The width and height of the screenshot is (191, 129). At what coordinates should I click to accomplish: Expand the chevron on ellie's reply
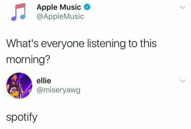183,81
